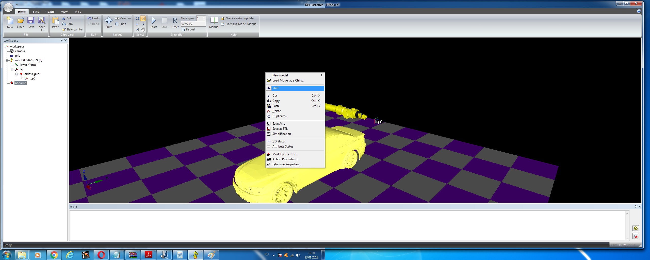Select camera in the workspace tree
650x260 pixels.
coord(20,51)
